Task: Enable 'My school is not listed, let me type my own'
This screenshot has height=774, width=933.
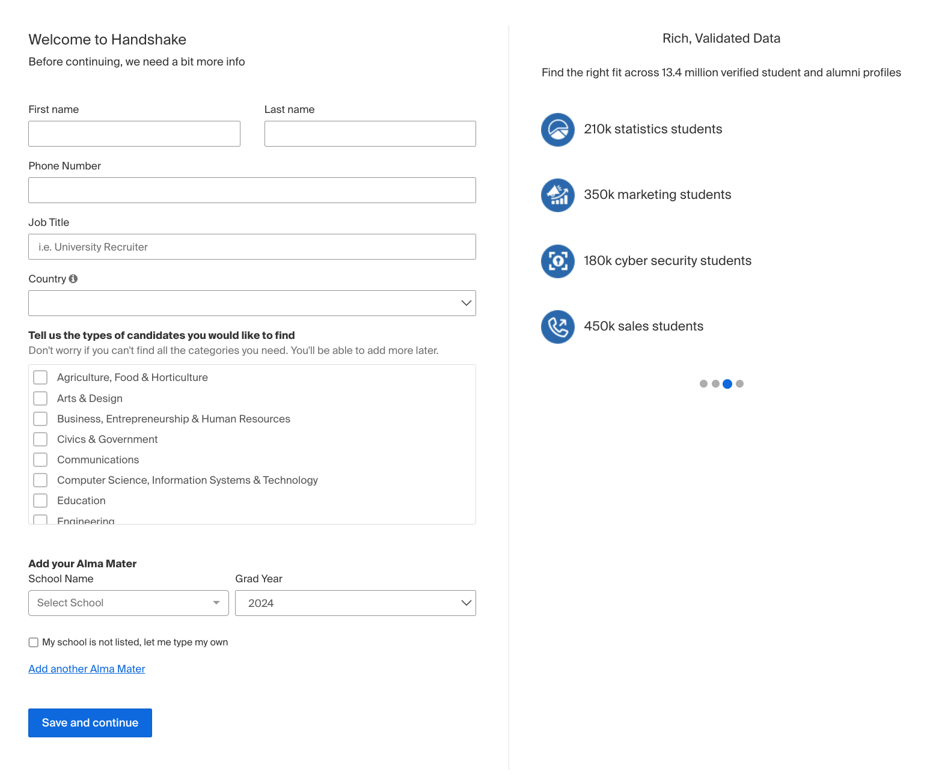Action: tap(33, 642)
